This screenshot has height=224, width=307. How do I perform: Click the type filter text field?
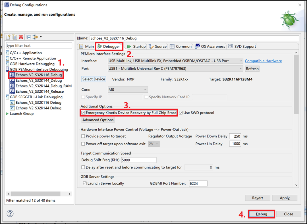point(39,45)
